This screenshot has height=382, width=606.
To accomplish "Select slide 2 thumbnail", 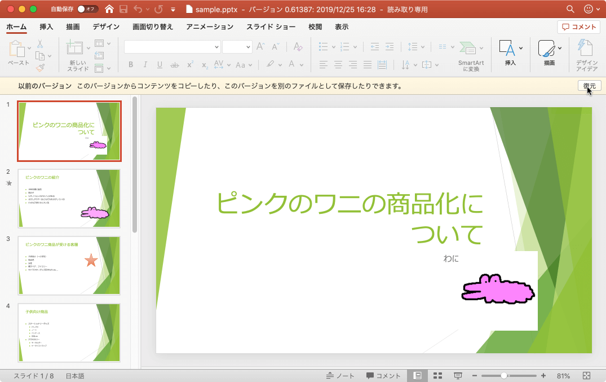I will 69,198.
